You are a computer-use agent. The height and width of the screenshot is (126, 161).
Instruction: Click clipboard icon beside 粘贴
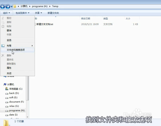coord(3,26)
